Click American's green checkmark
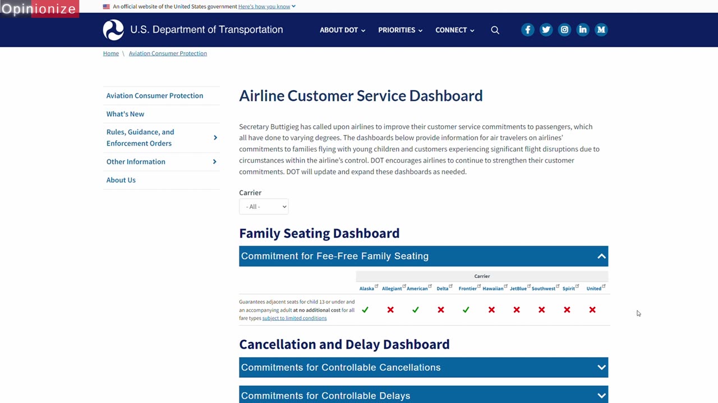Image resolution: width=718 pixels, height=403 pixels. 416,310
